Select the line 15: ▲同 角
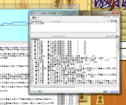This screenshot has width=126, height=105. click(x=61, y=70)
